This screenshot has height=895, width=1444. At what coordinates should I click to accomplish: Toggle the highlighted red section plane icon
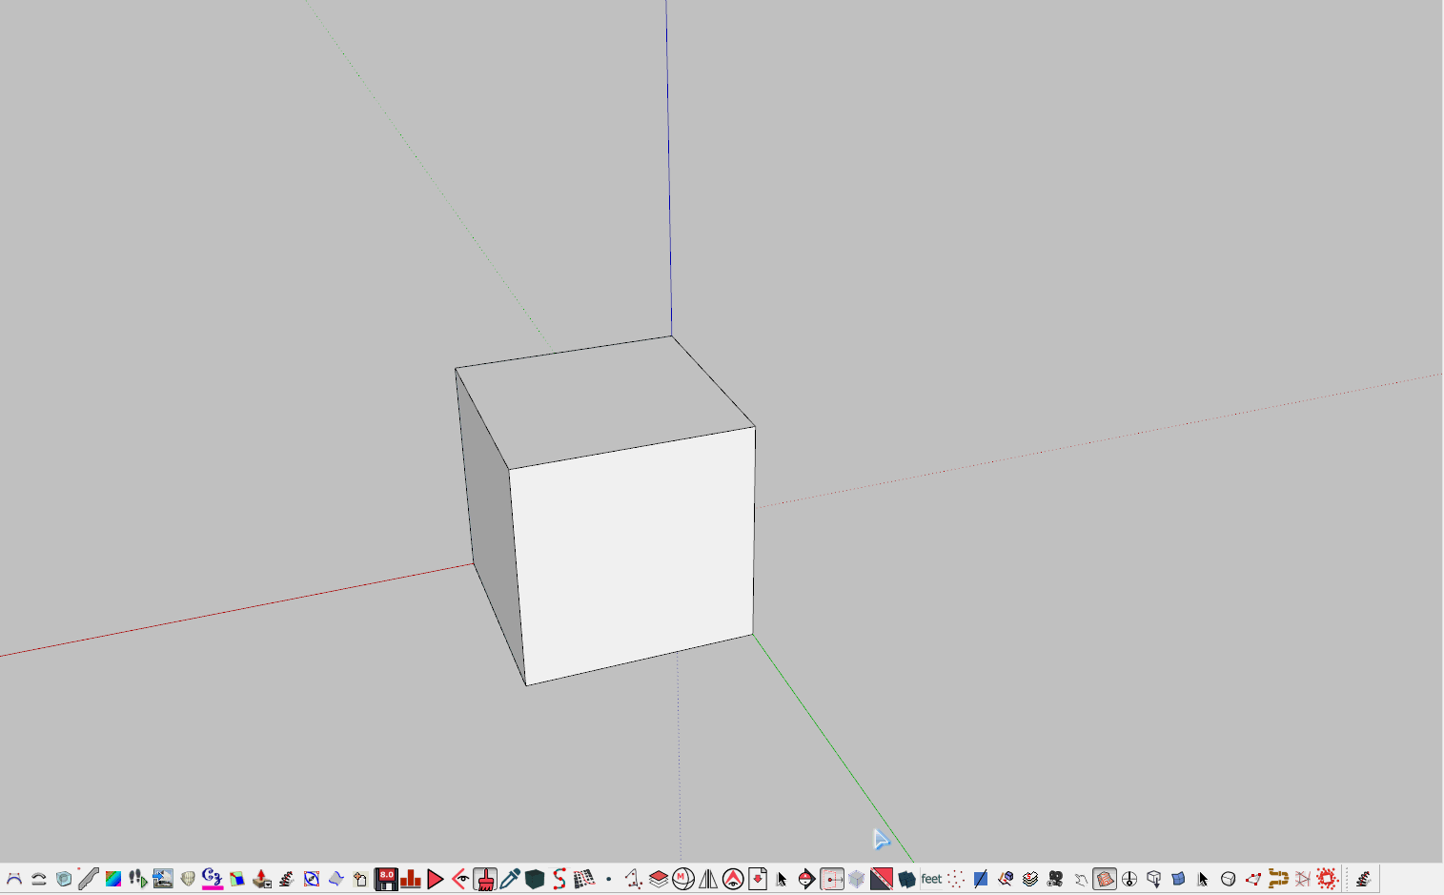[832, 879]
